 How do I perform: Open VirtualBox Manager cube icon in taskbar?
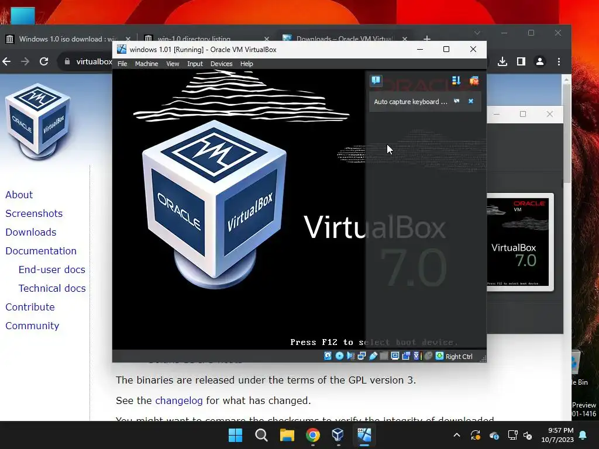click(338, 435)
